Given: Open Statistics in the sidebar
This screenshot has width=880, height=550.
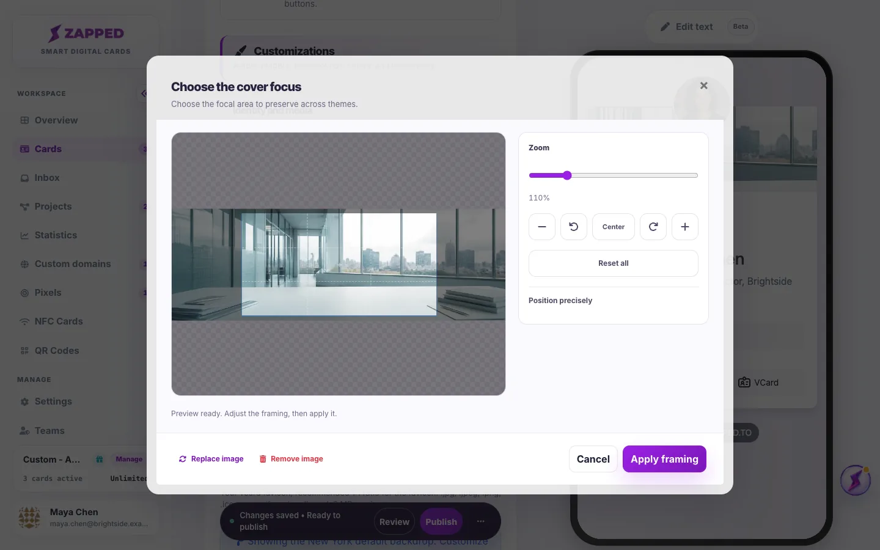Looking at the screenshot, I should coord(56,235).
